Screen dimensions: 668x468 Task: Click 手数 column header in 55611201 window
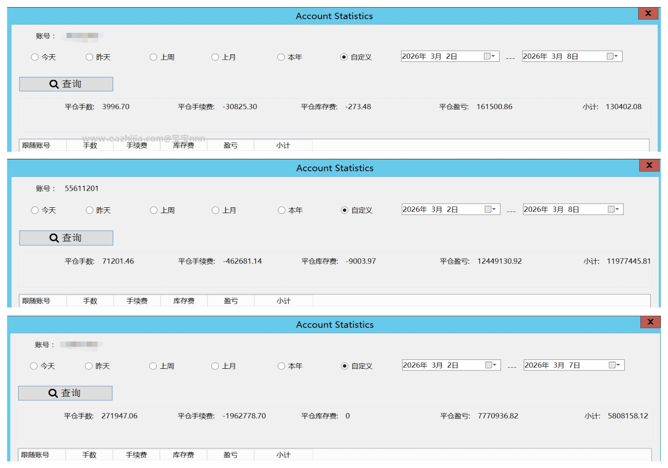90,301
